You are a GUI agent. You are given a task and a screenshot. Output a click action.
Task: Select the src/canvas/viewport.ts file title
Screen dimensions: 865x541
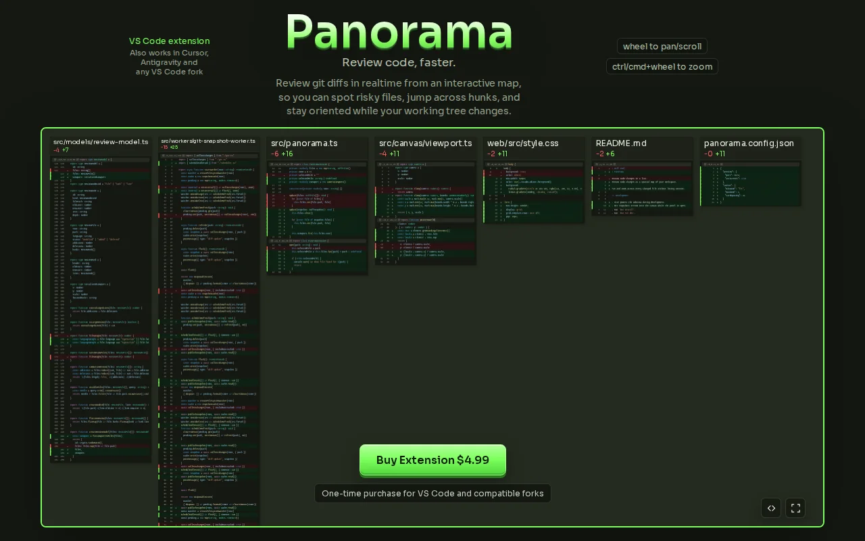[426, 143]
